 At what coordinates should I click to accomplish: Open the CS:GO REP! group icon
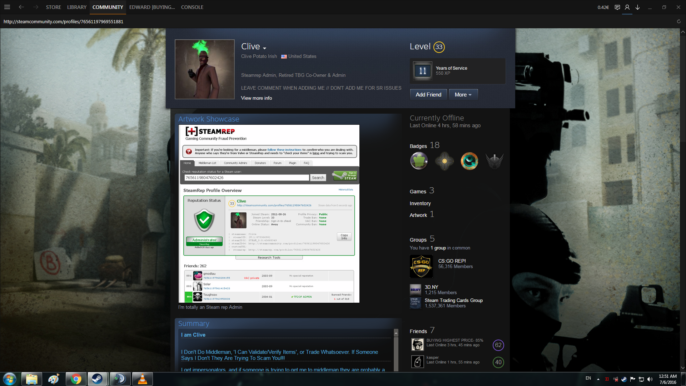[421, 266]
